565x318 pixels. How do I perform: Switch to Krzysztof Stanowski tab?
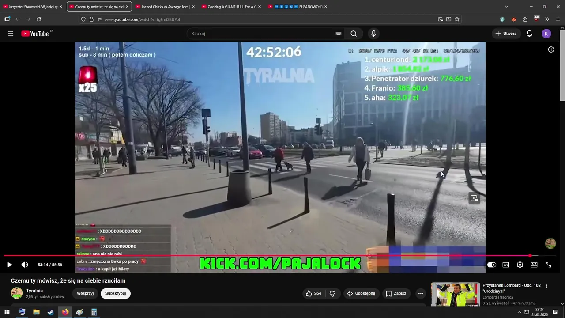(33, 7)
